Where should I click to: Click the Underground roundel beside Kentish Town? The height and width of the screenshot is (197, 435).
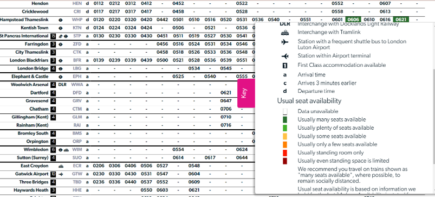61,28
